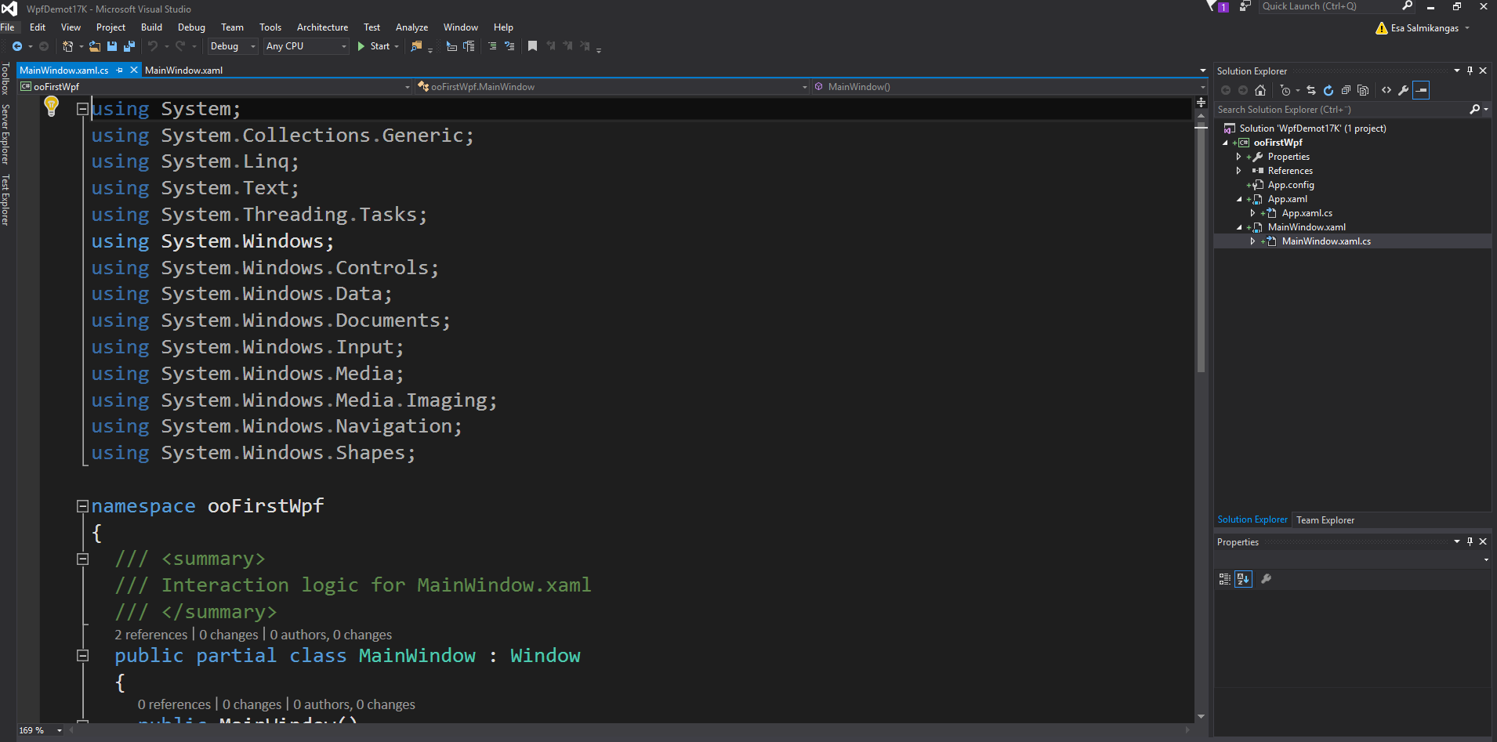Viewport: 1497px width, 742px height.
Task: Click Collapse All in Solution Explorer
Action: 1346,90
